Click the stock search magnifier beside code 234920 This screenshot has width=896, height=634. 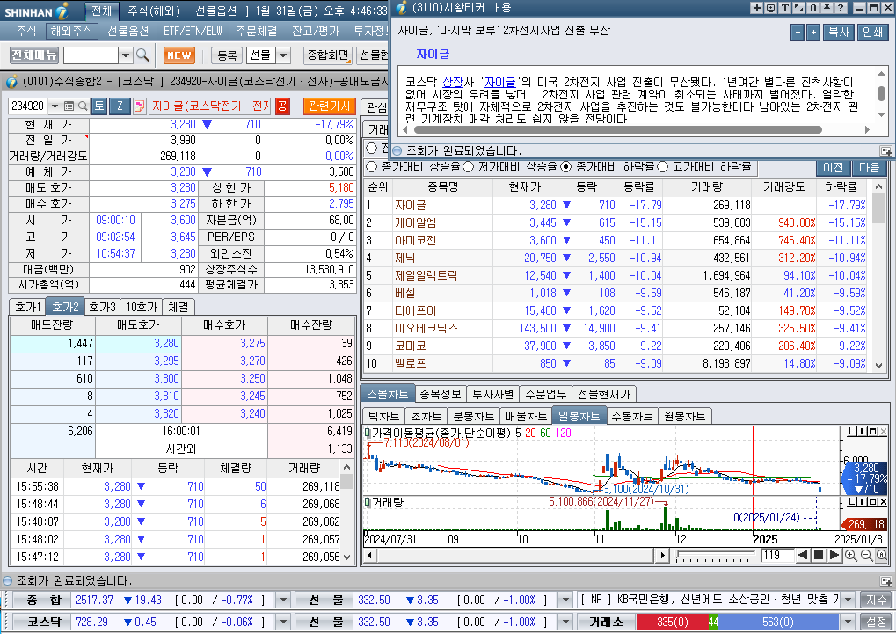(83, 106)
